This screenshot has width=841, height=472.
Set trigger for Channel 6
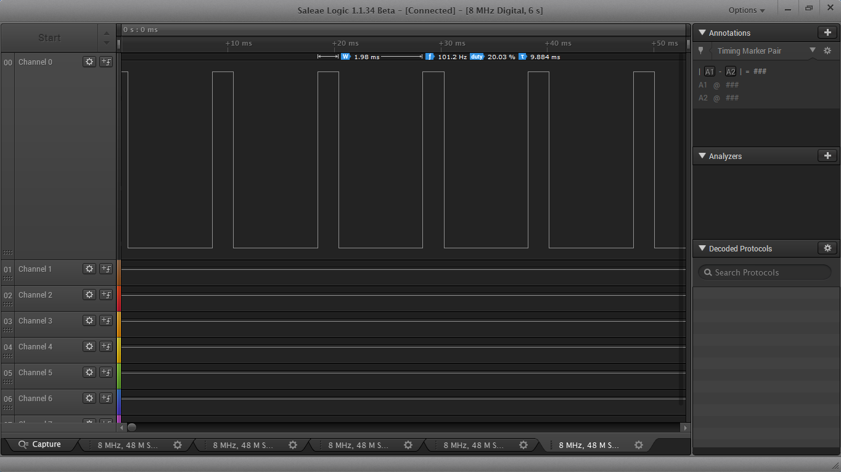click(x=106, y=398)
